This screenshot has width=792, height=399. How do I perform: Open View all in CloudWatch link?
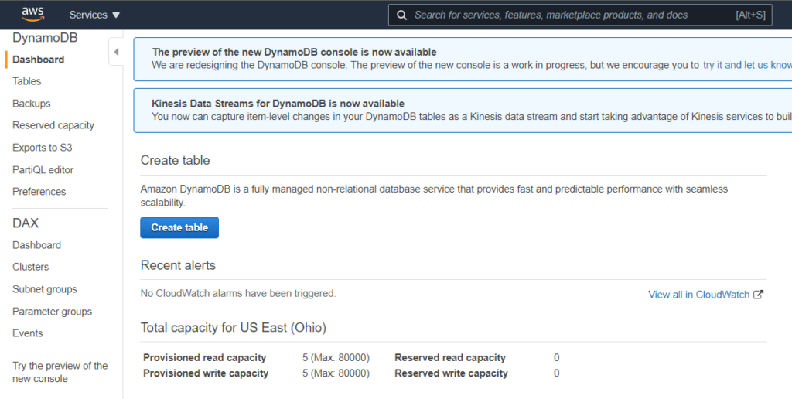point(699,295)
